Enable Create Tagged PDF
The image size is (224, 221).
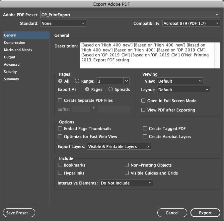[x=145, y=128]
